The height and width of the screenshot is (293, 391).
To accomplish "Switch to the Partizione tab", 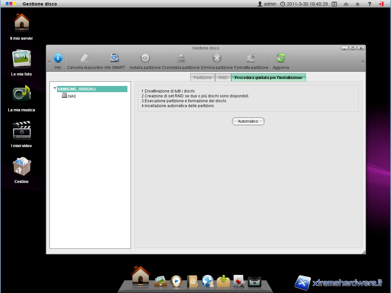I will (203, 78).
